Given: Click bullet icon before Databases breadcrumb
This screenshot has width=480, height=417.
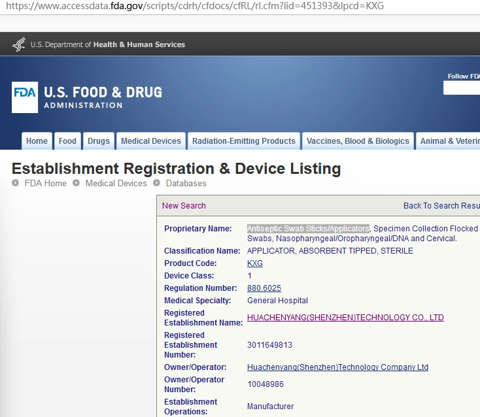Looking at the screenshot, I should (x=156, y=183).
